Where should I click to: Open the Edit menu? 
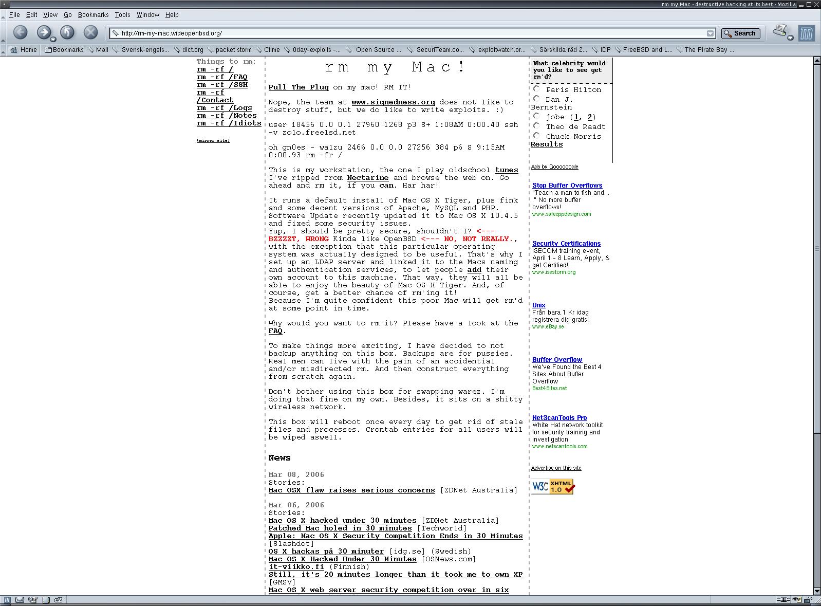31,15
